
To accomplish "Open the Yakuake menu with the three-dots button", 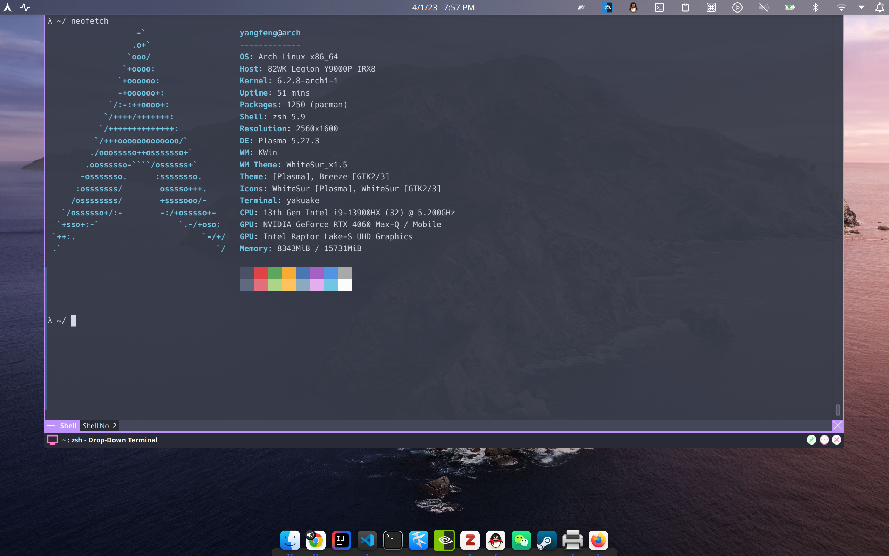I will pyautogui.click(x=824, y=440).
